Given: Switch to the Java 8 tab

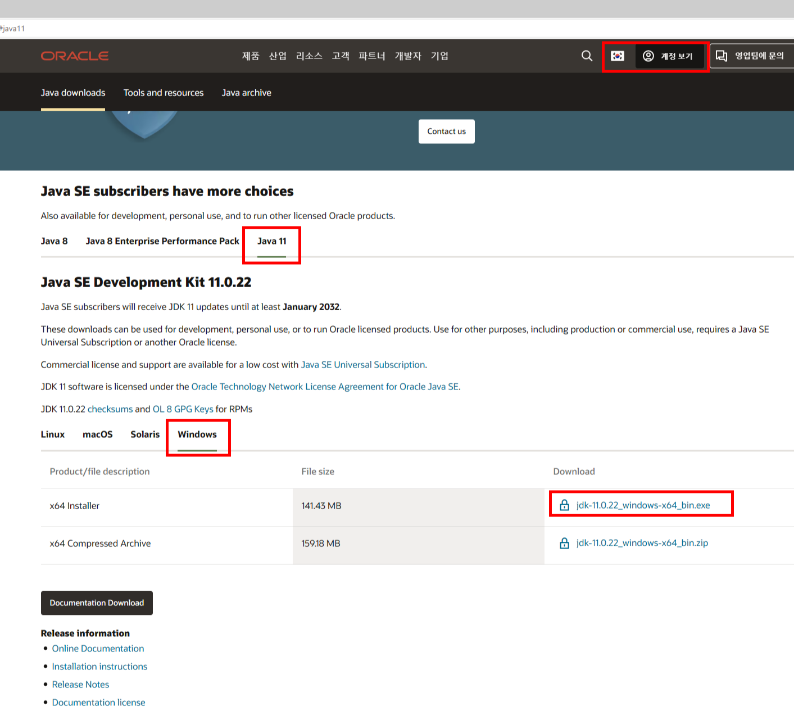Looking at the screenshot, I should (x=55, y=241).
